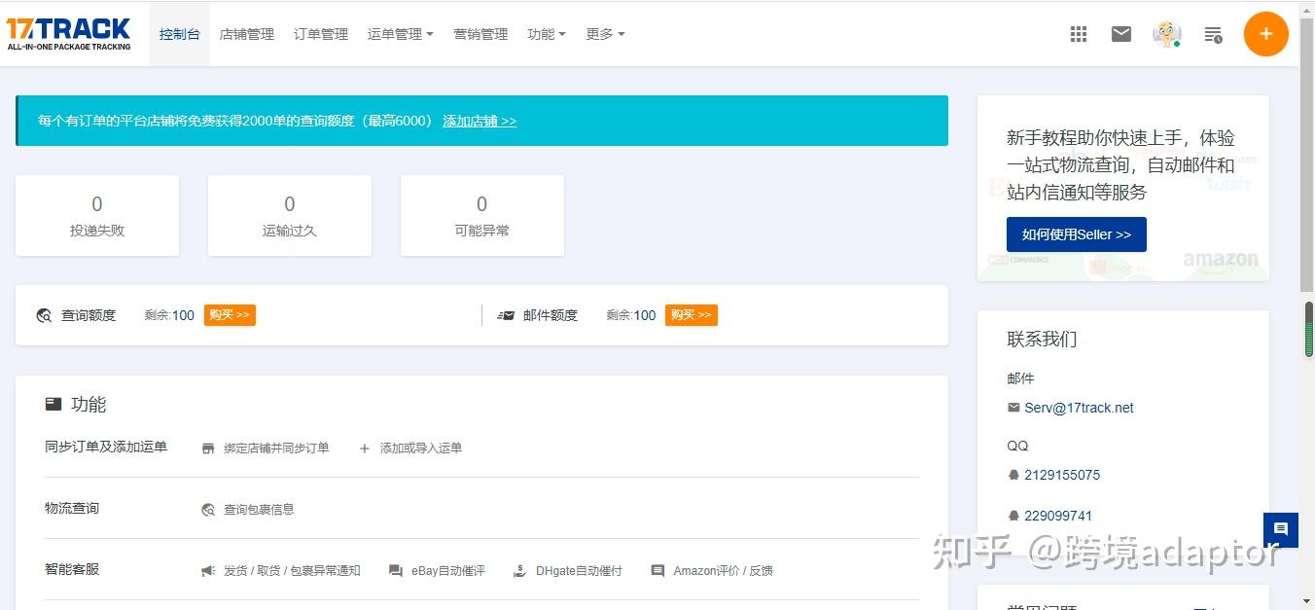Click the DHgate自动催付 payment icon
Screen dimensions: 1315x610
point(519,570)
